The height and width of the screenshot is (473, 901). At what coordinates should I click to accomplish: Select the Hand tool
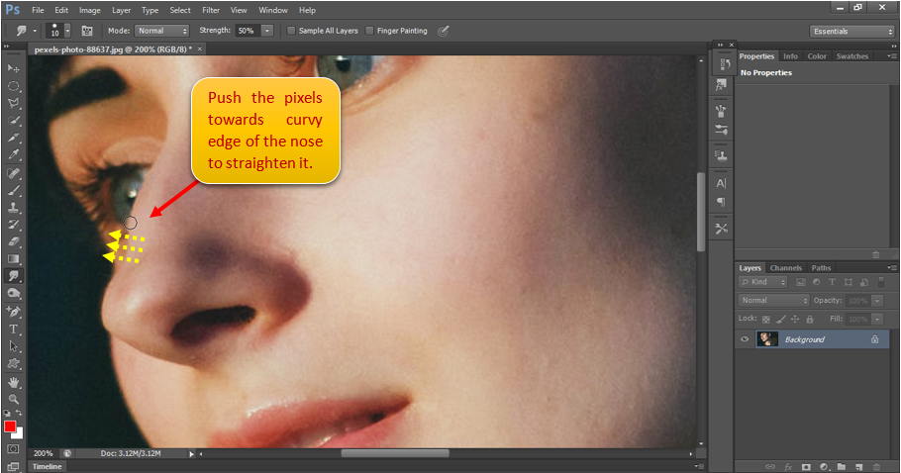point(13,382)
